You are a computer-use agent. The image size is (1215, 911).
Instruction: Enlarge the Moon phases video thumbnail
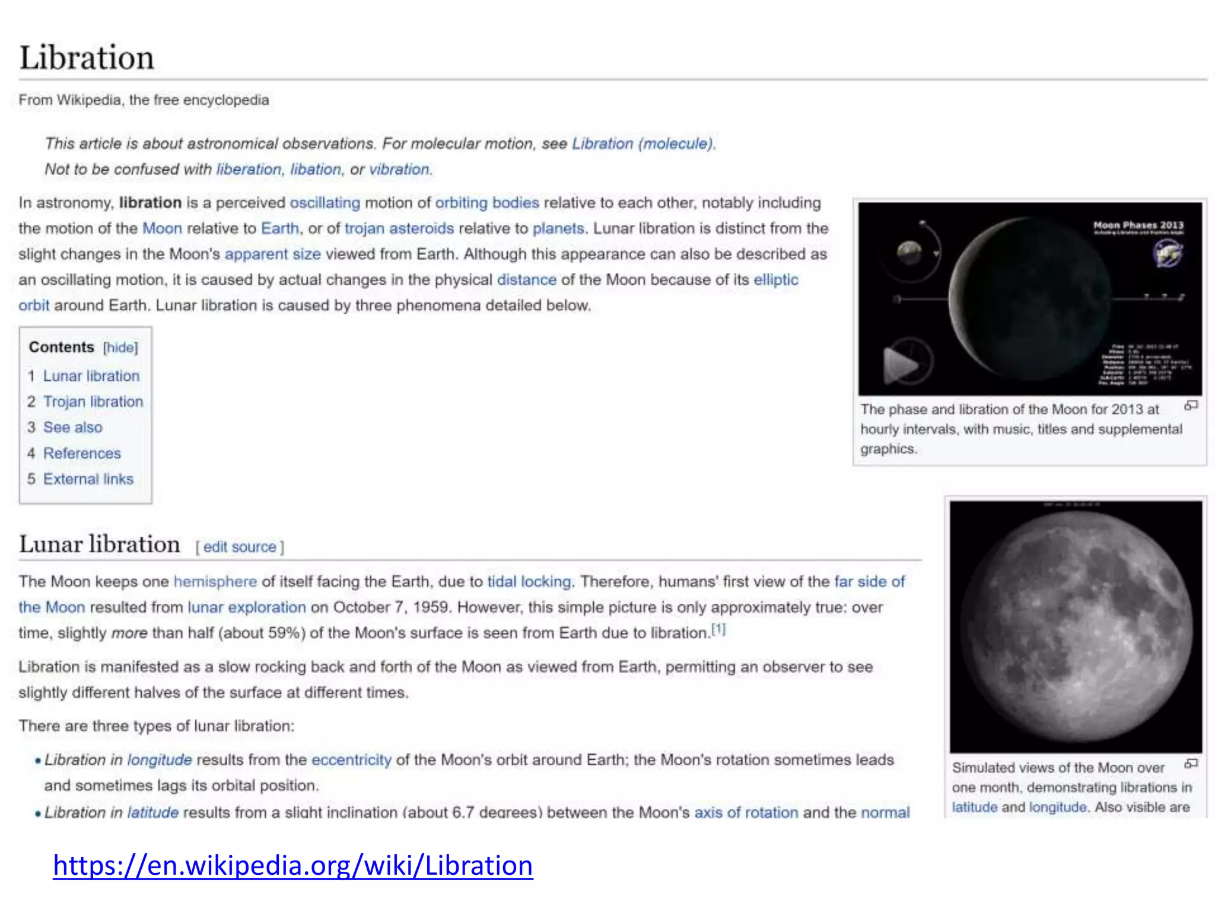1191,406
